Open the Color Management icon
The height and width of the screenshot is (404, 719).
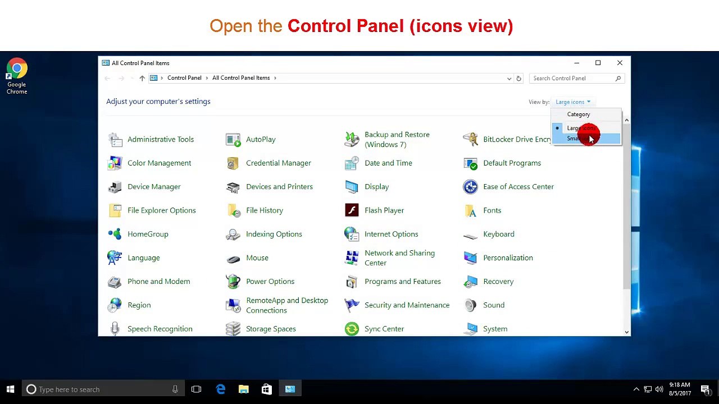coord(115,163)
